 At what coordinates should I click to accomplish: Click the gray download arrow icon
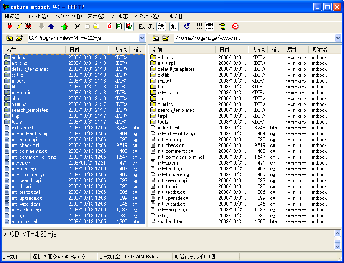pyautogui.click(x=41, y=26)
